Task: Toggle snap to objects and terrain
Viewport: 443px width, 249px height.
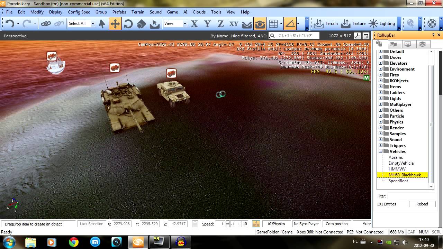Action: pos(260,24)
